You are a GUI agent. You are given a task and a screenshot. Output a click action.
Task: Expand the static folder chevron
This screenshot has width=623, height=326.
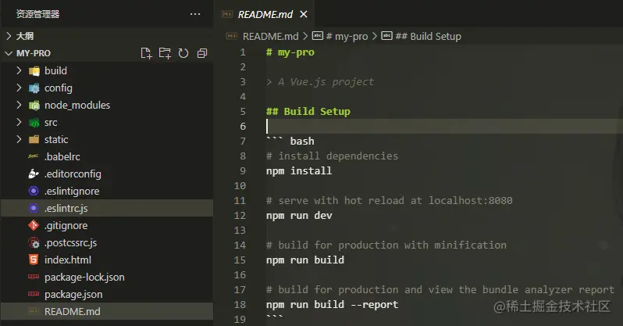point(19,139)
